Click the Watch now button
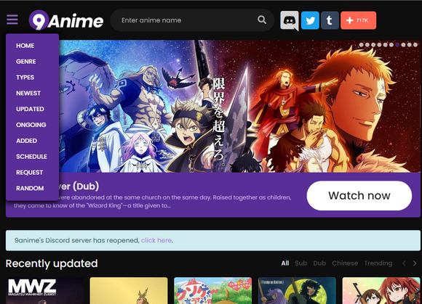 (x=359, y=196)
